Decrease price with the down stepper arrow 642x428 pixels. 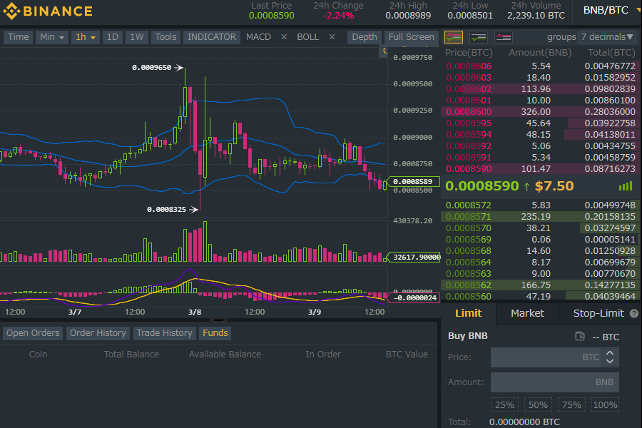click(610, 361)
